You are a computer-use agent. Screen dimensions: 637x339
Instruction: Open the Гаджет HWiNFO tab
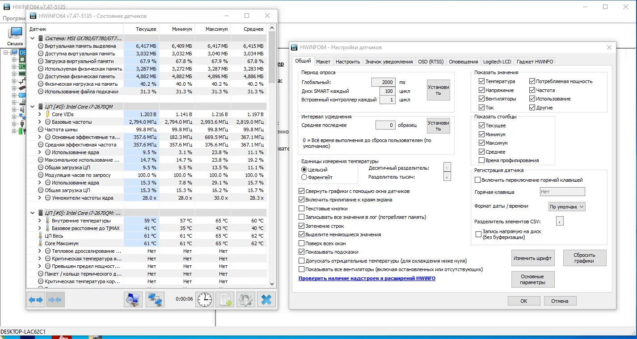[535, 62]
